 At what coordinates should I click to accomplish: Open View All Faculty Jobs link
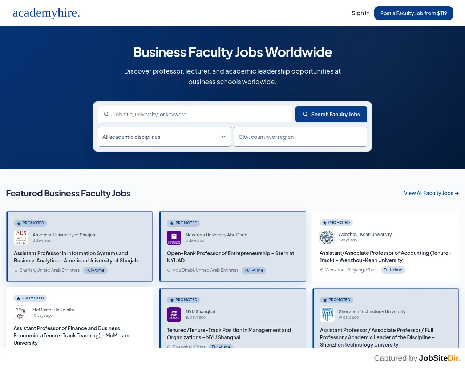[431, 193]
